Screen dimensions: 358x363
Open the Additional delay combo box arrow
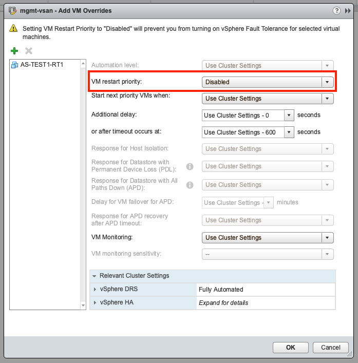289,116
